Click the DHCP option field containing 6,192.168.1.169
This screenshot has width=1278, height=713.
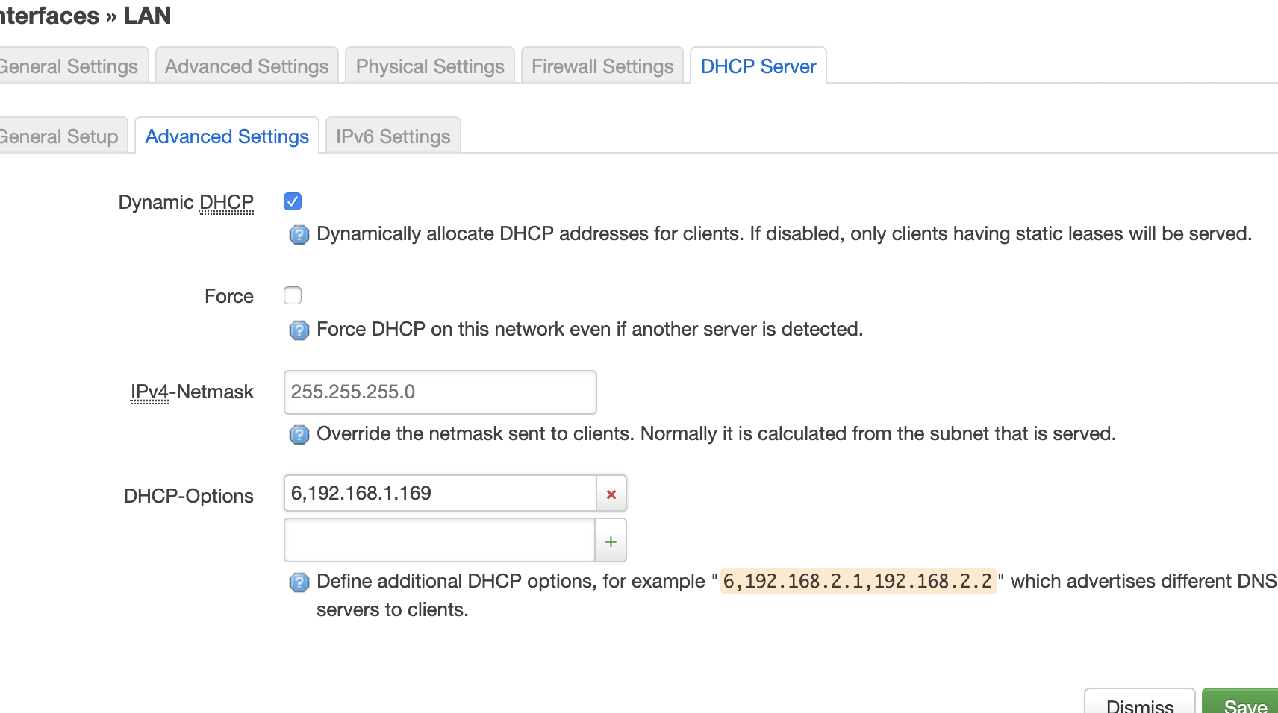(440, 494)
